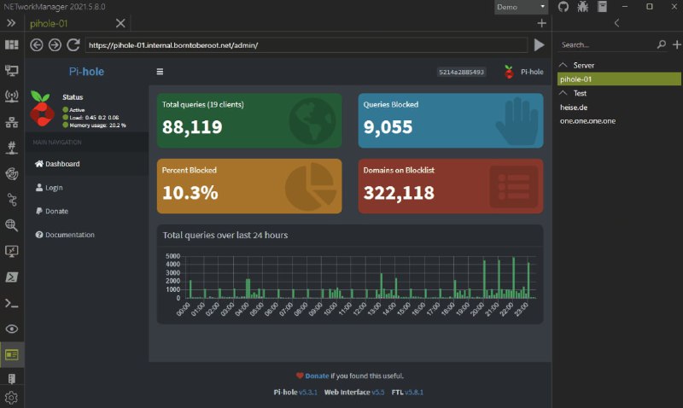
Task: Open the Ping Monitor radar icon
Action: tap(11, 174)
